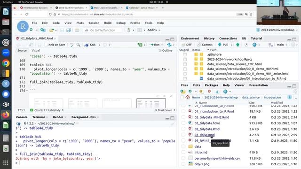Click the Chrome icon in the Ubuntu dock
This screenshot has width=301, height=169.
point(6,63)
